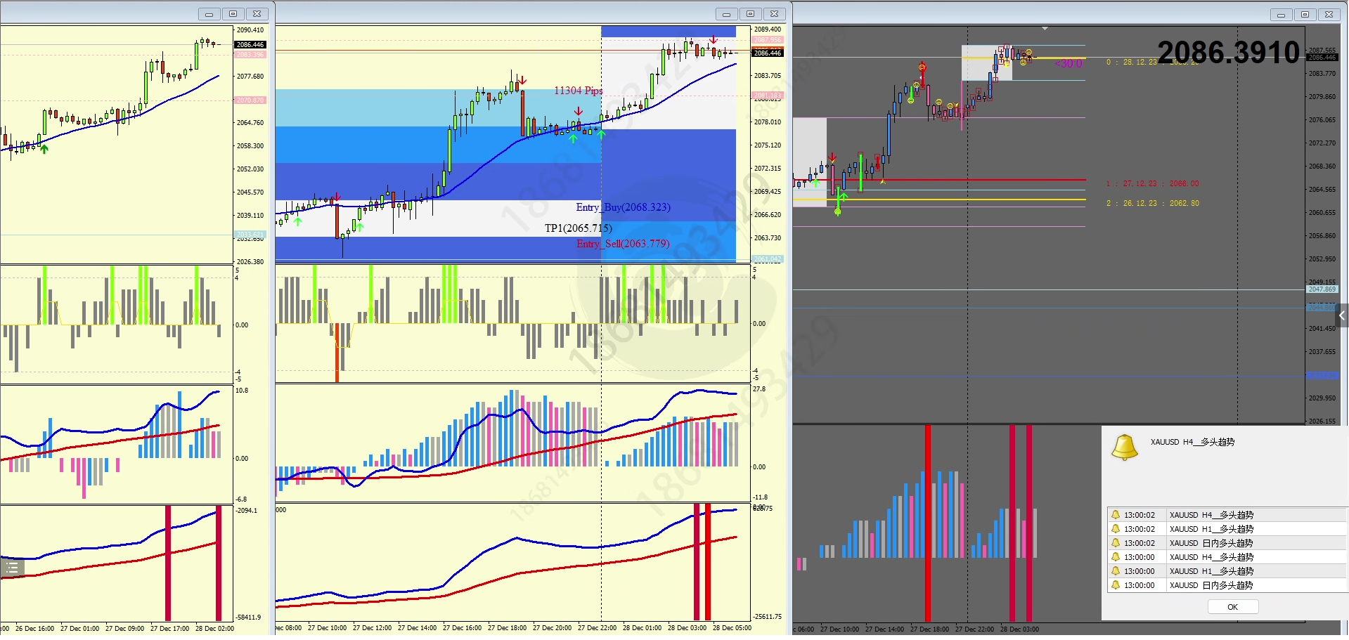1349x640 pixels.
Task: Select bell icon of 13:00:02 日内多头趋势 alert row
Action: 1115,543
